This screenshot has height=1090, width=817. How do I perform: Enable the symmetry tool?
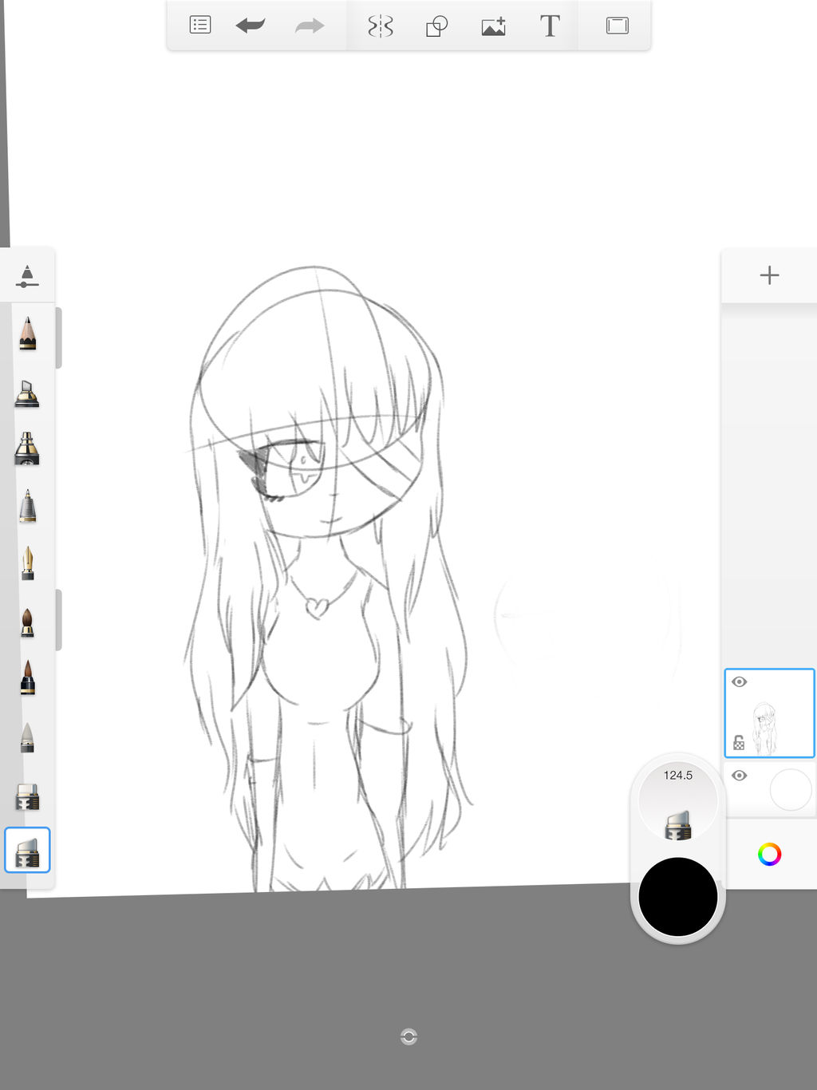[381, 26]
